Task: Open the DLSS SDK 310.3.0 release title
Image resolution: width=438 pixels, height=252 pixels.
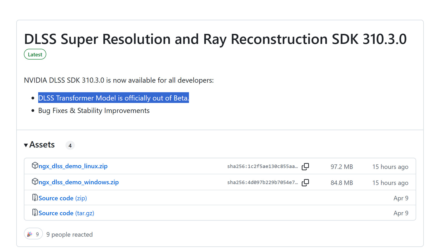Action: [x=215, y=39]
